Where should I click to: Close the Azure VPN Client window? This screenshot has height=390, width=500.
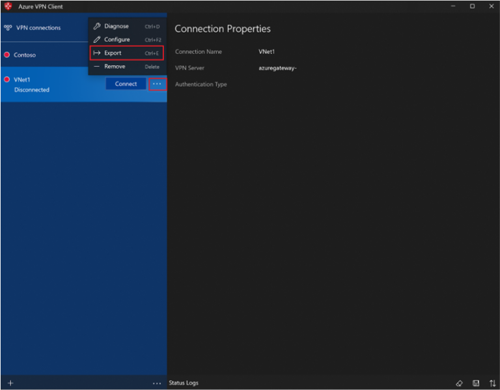[492, 6]
